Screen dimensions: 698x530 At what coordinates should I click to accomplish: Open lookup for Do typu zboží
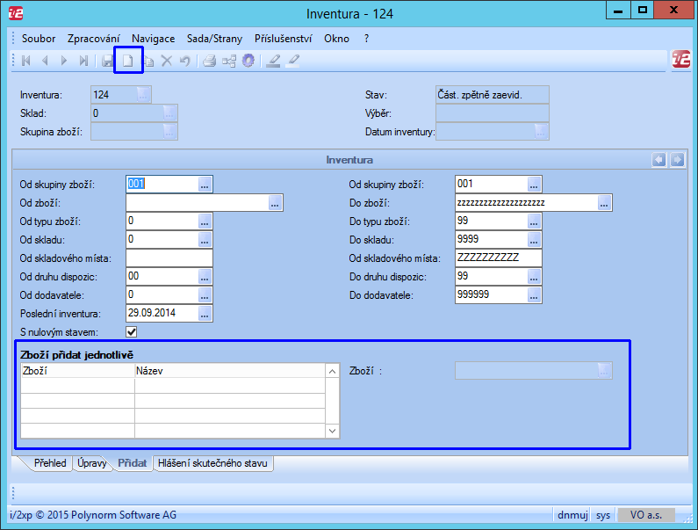534,221
